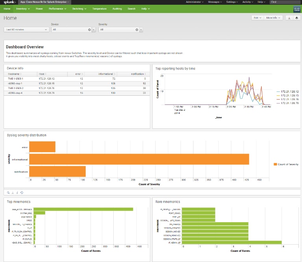Print dashboard using printer icon
Viewport: 302px width, 262px height.
(x=296, y=18)
